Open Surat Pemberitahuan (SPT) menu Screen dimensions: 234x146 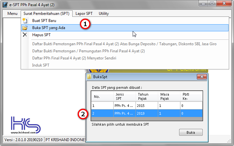pyautogui.click(x=46, y=14)
